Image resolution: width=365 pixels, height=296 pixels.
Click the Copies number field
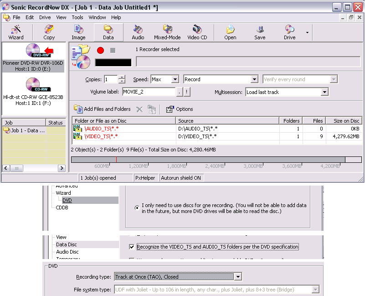(111, 79)
